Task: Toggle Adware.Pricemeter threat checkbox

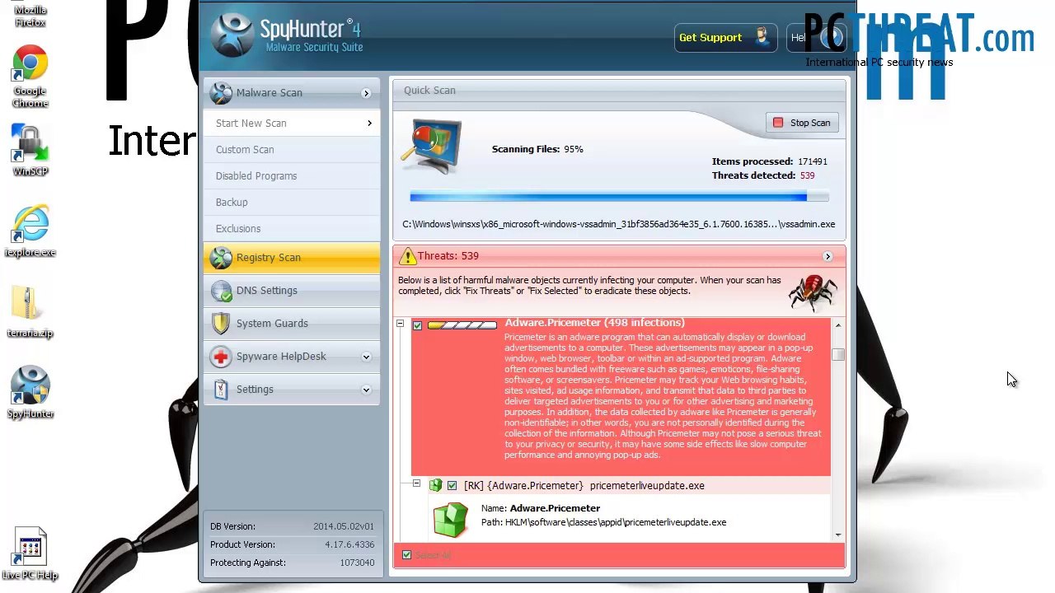Action: click(x=417, y=325)
